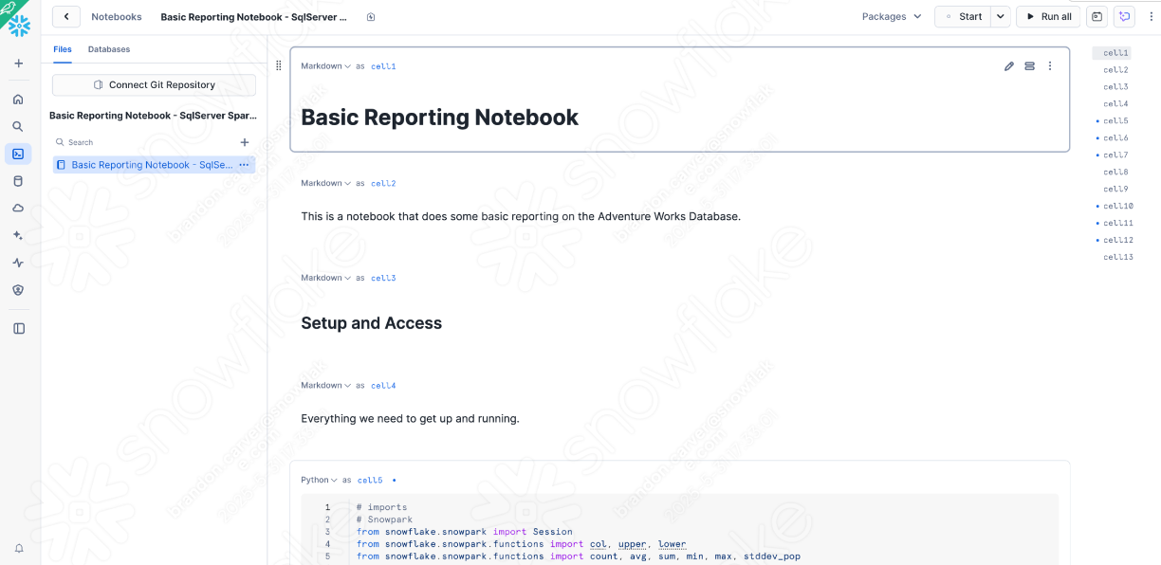Jump to cell12 in the outline
The height and width of the screenshot is (565, 1161).
click(x=1118, y=241)
